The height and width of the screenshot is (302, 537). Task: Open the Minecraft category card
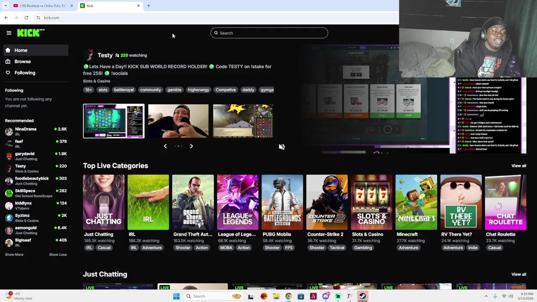(416, 202)
